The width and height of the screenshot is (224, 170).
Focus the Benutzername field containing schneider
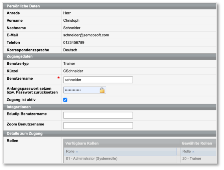(x=98, y=80)
